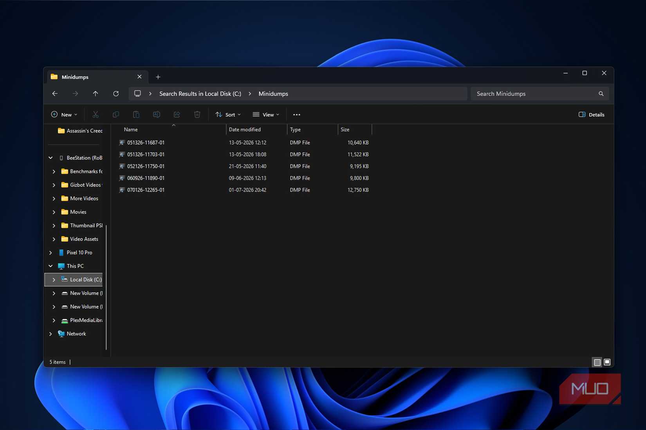The width and height of the screenshot is (646, 430).
Task: Select Video Assets folder in sidebar
Action: pos(80,239)
